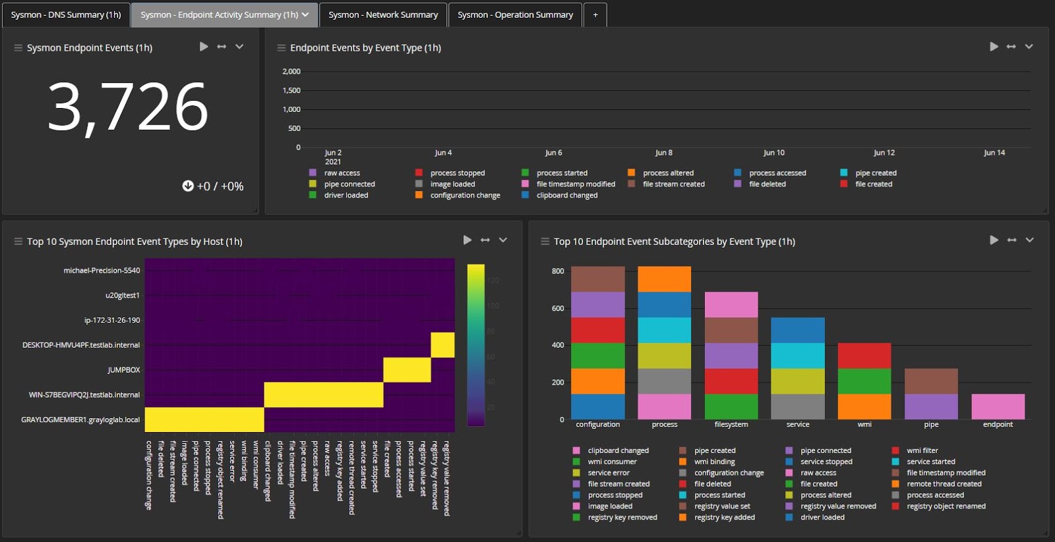
Task: Add a new dashboard page with plus button
Action: [x=595, y=14]
